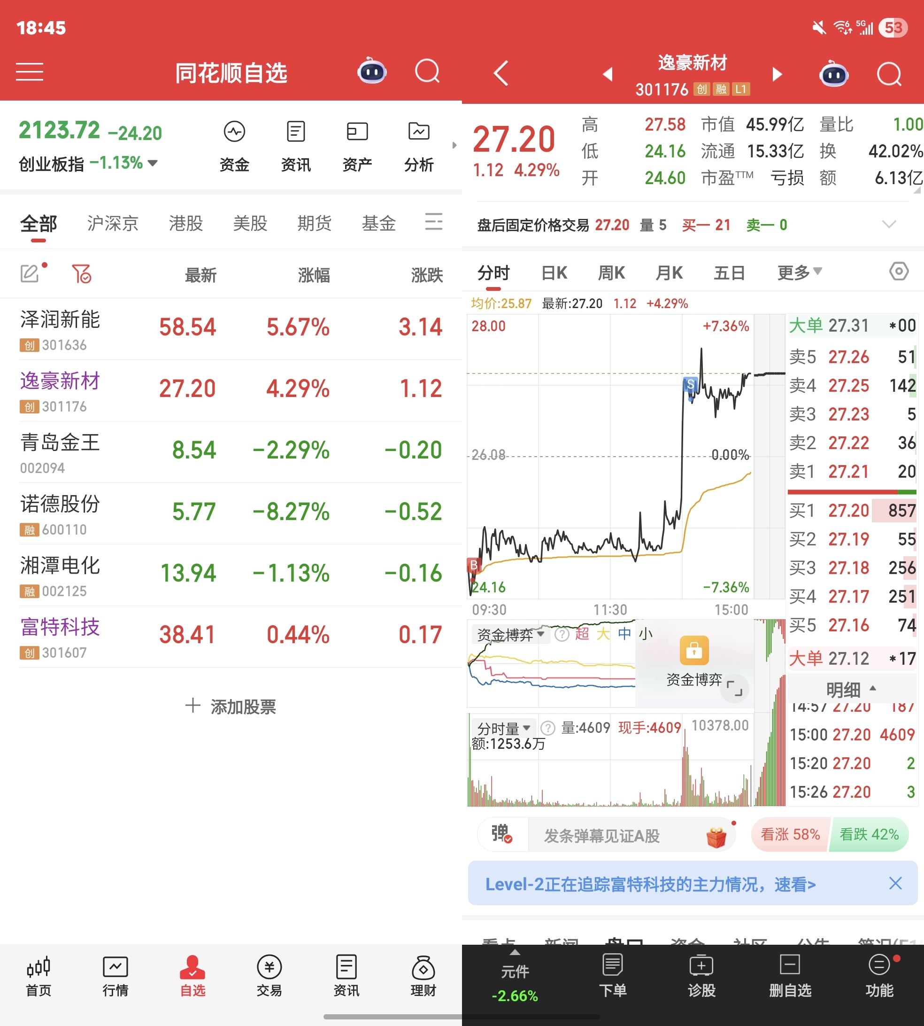Select the 港股 tab
This screenshot has width=924, height=1026.
tap(186, 223)
